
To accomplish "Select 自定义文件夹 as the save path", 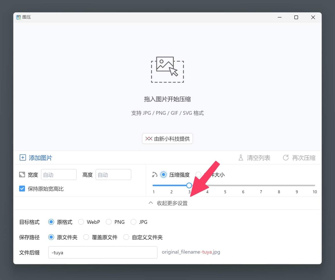I will 126,237.
